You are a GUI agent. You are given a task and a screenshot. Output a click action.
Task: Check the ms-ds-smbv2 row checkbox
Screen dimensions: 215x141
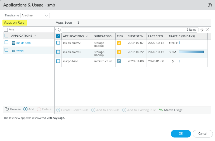(x=58, y=43)
